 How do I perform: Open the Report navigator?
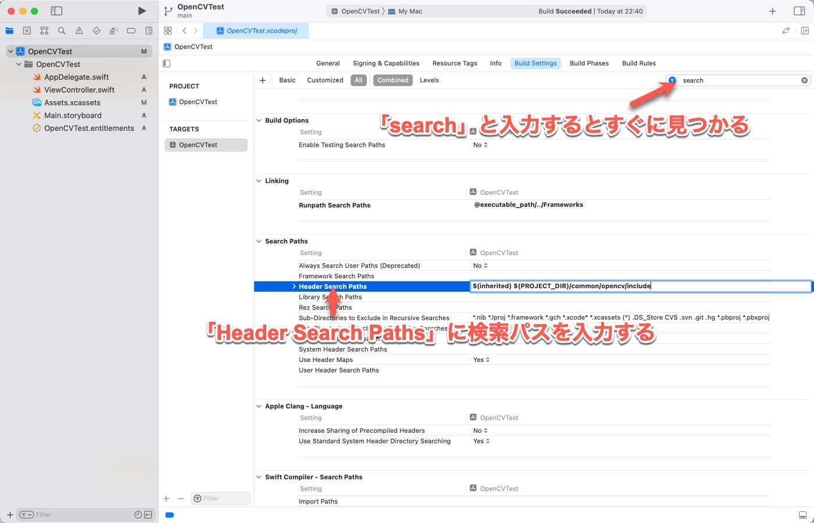pos(149,31)
